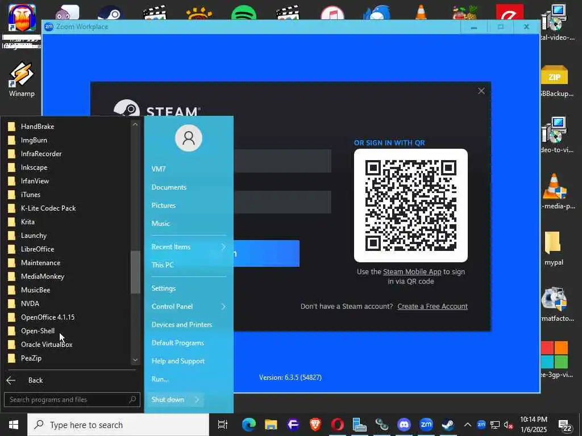Open the Documents Start menu entry
582x436 pixels.
coord(169,187)
